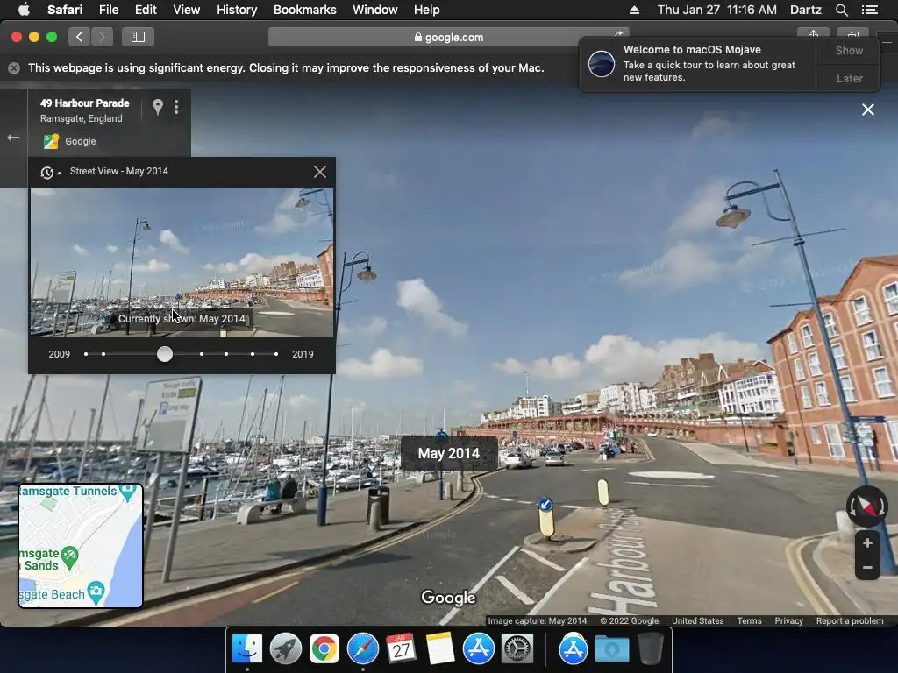Open System Preferences from the Dock
898x673 pixels.
(x=517, y=649)
